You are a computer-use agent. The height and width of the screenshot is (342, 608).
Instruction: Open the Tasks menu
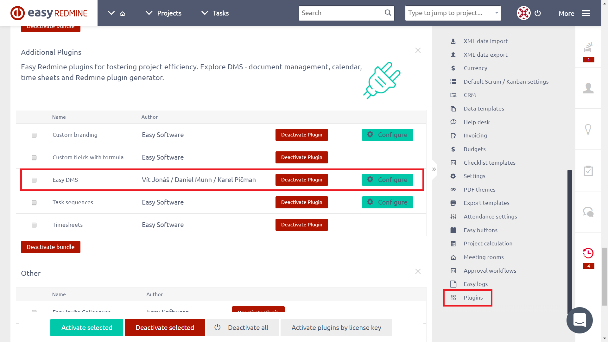(x=221, y=13)
